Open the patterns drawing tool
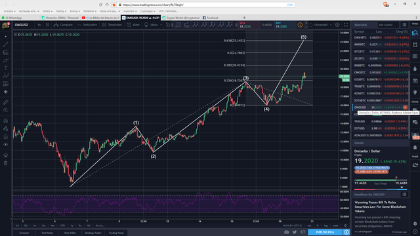 coord(6,76)
